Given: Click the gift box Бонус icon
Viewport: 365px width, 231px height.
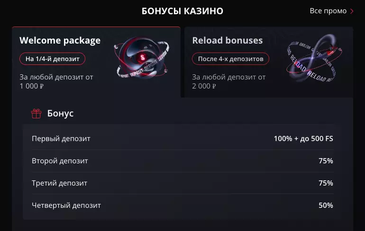Looking at the screenshot, I should point(36,114).
